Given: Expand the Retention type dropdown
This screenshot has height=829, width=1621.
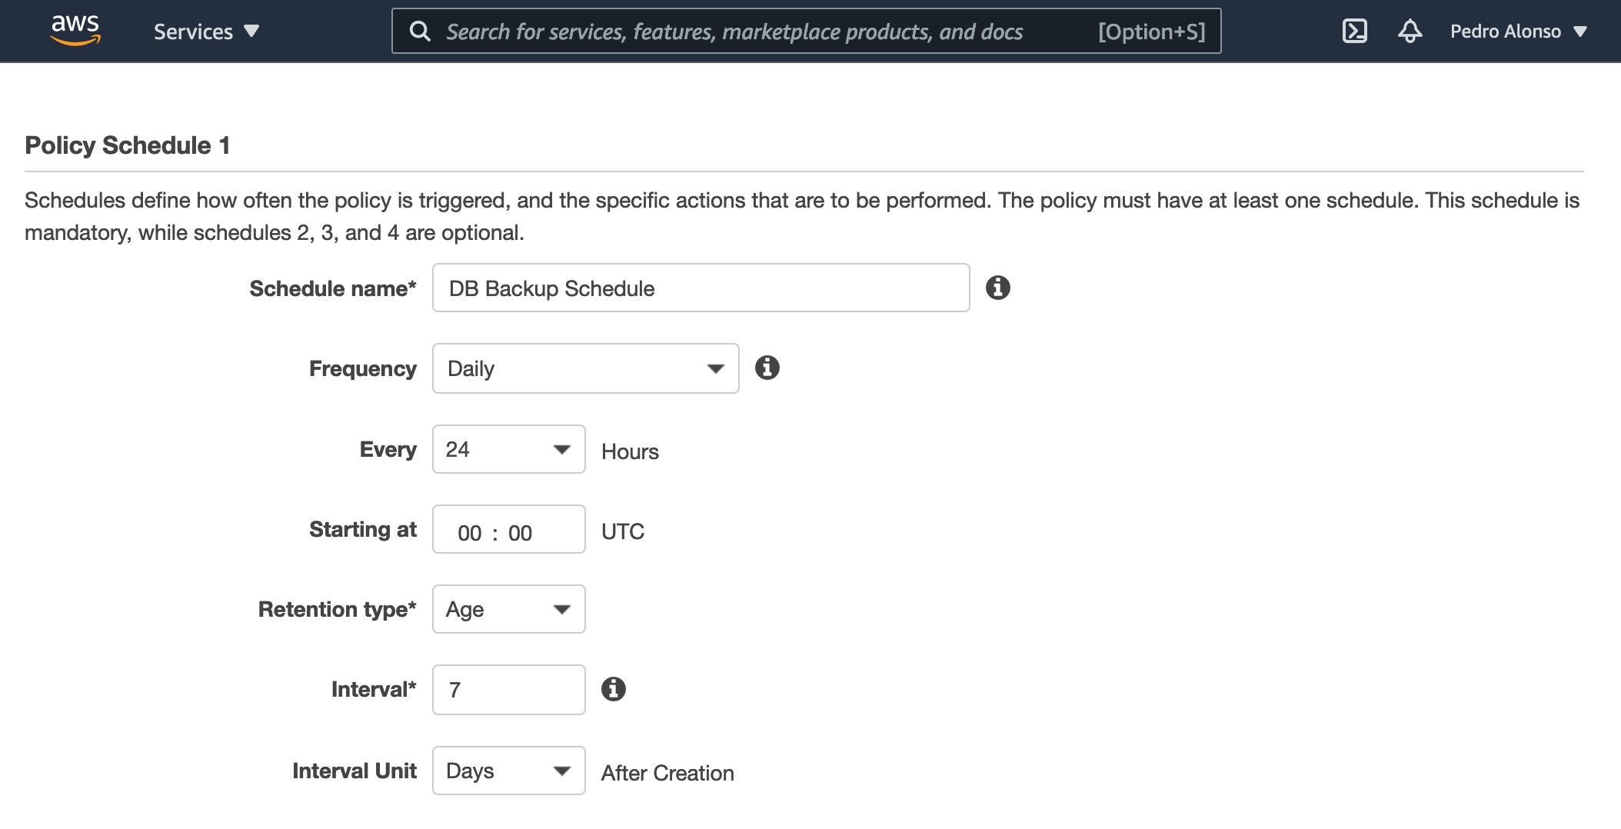Looking at the screenshot, I should (508, 609).
